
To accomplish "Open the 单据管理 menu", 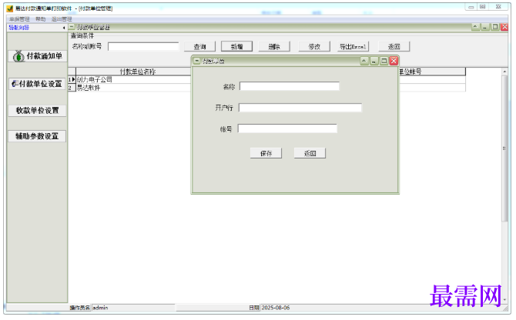I will tap(19, 19).
